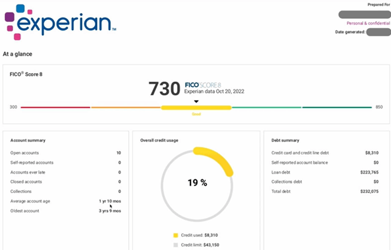391x250 pixels.
Task: Click the black score marker triangle
Action: coord(196,101)
